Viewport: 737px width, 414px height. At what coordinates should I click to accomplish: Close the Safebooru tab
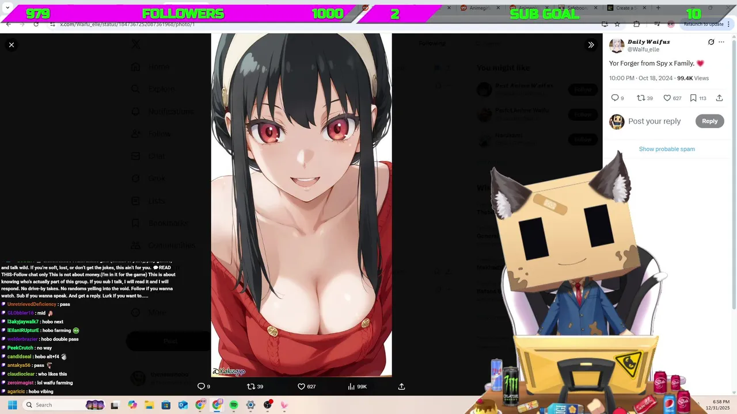point(597,8)
